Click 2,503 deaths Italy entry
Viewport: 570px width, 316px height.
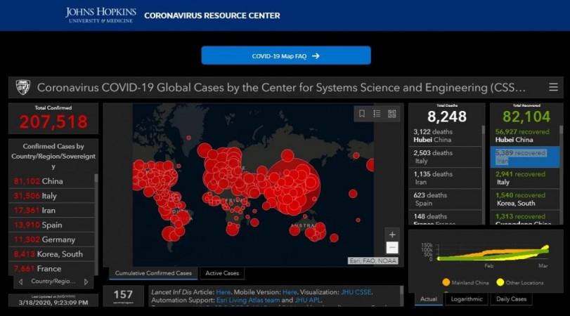(446, 157)
